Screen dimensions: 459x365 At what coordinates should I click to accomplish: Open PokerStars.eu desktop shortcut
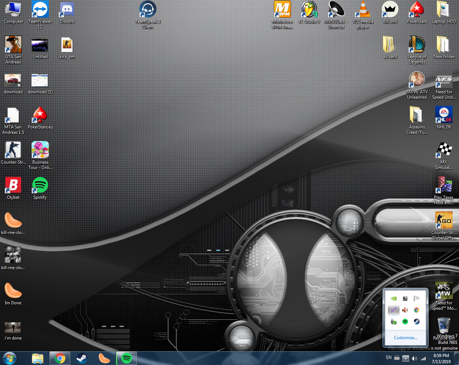(40, 118)
